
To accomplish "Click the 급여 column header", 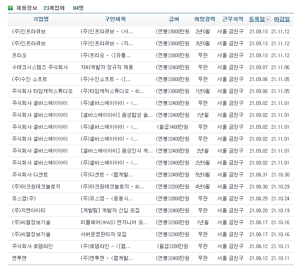I will (x=174, y=19).
